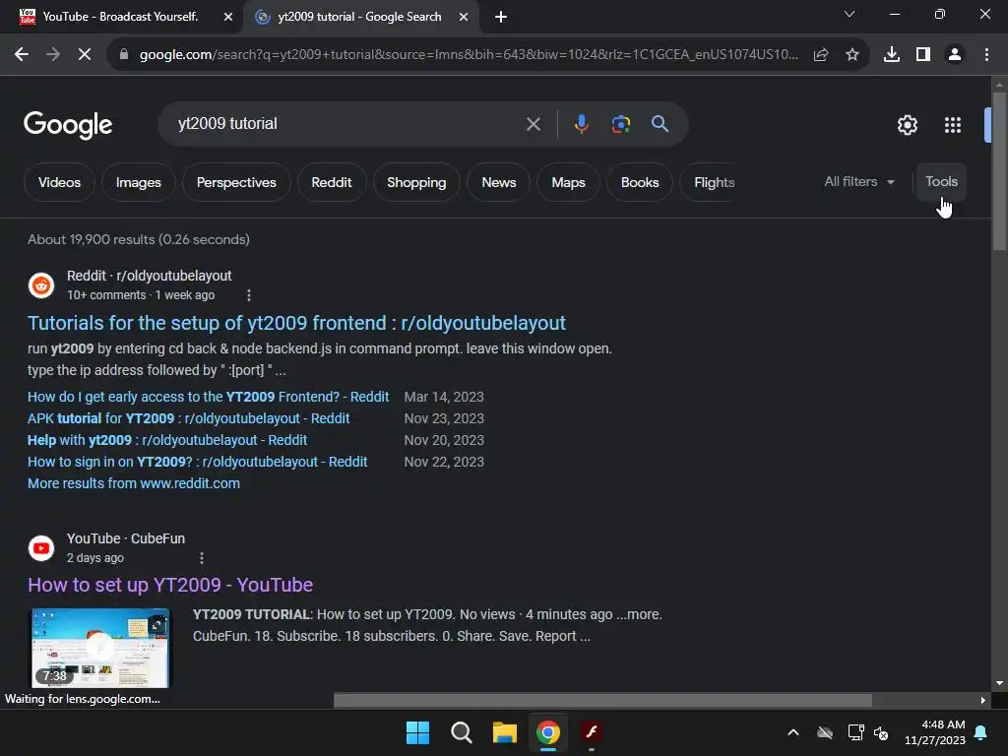Expand the All filters dropdown

859,182
